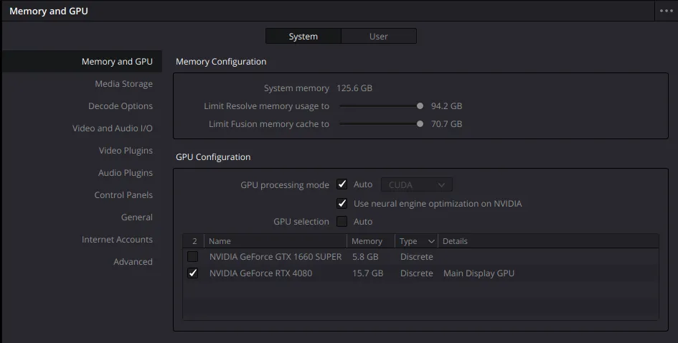This screenshot has width=678, height=343.
Task: Go to Video and Audio I/O
Action: click(113, 128)
